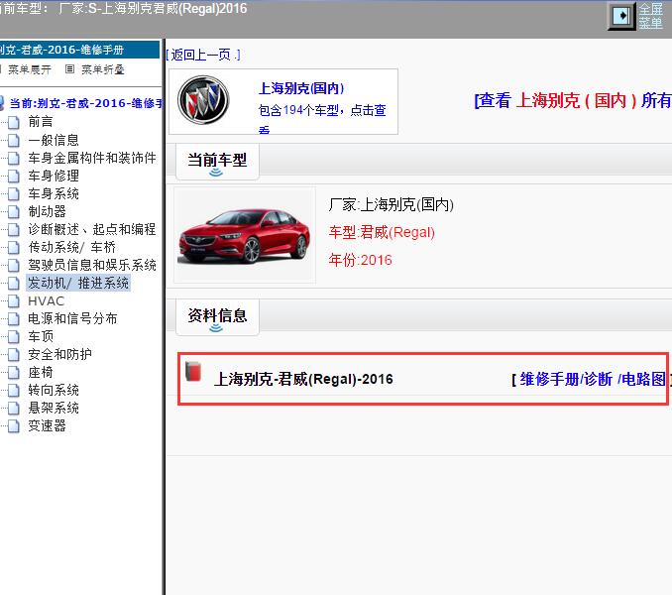
Task: Select 车身金属构件和装饰件 in the tree
Action: (92, 158)
